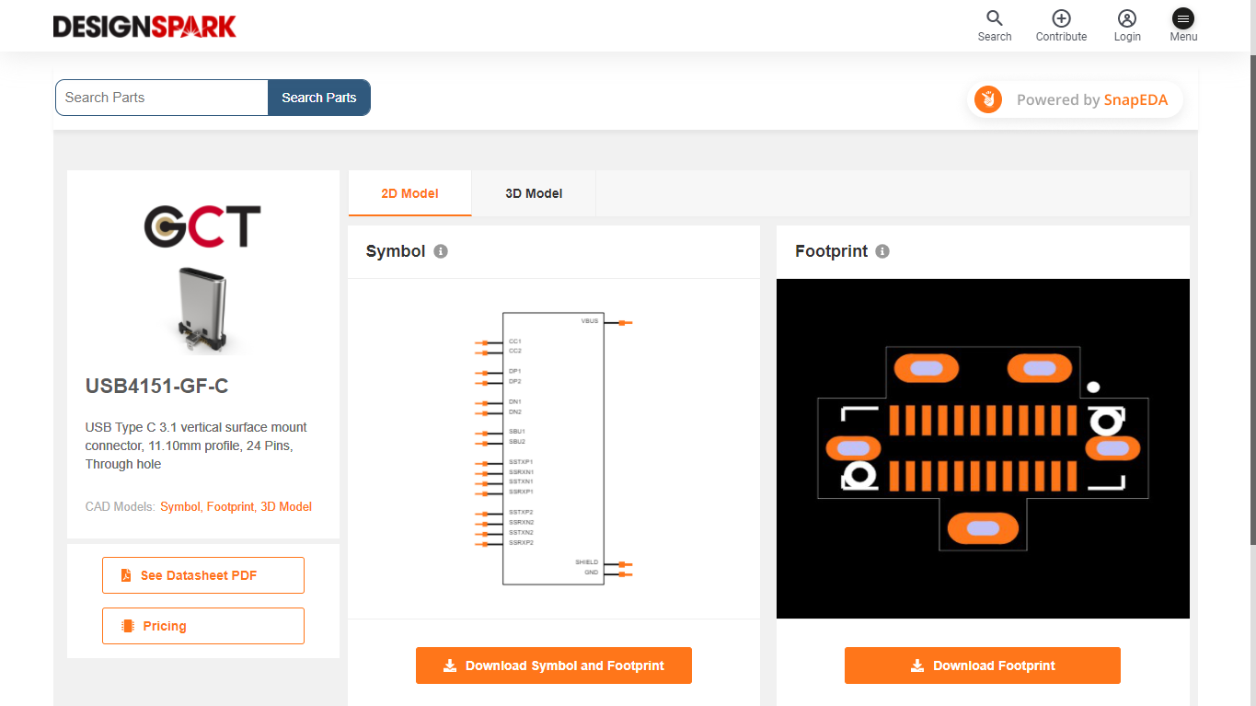1256x706 pixels.
Task: Click the PDF icon on See Datasheet
Action: 126,575
